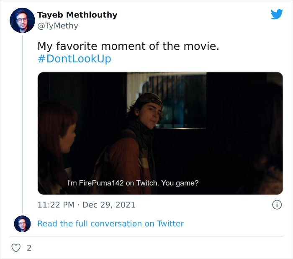Open the Tayeb Methlouthy display name link
The height and width of the screenshot is (259, 293).
click(77, 15)
